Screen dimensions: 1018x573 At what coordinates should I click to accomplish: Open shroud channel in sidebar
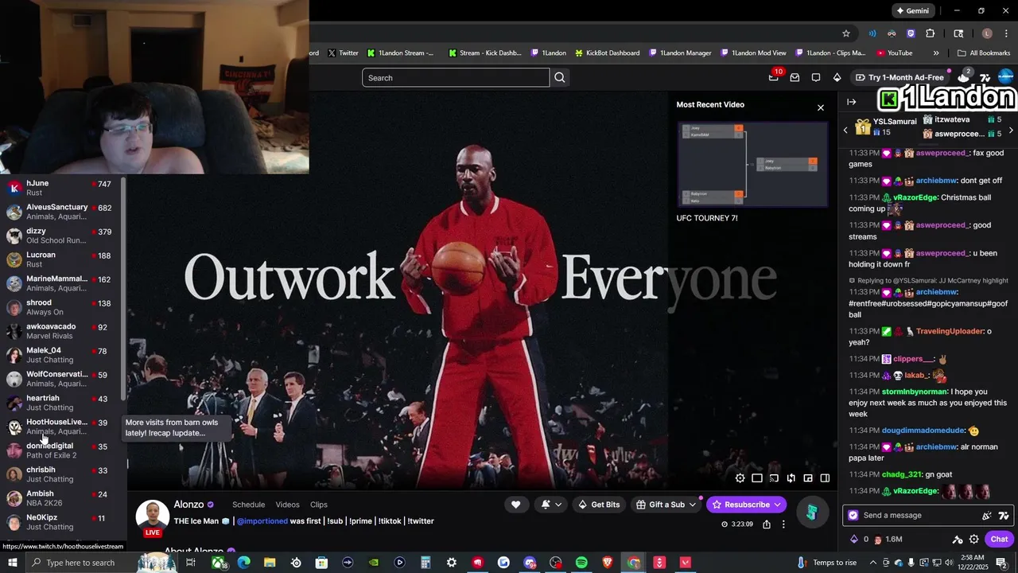61,307
